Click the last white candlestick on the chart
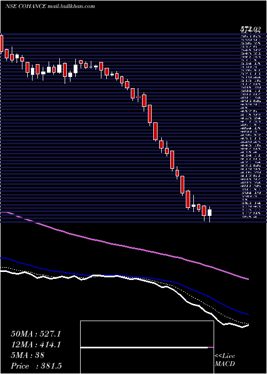 [x=209, y=214]
